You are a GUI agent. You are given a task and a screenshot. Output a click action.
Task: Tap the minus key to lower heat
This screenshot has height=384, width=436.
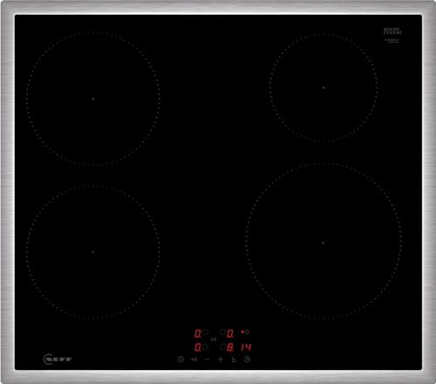(x=207, y=360)
